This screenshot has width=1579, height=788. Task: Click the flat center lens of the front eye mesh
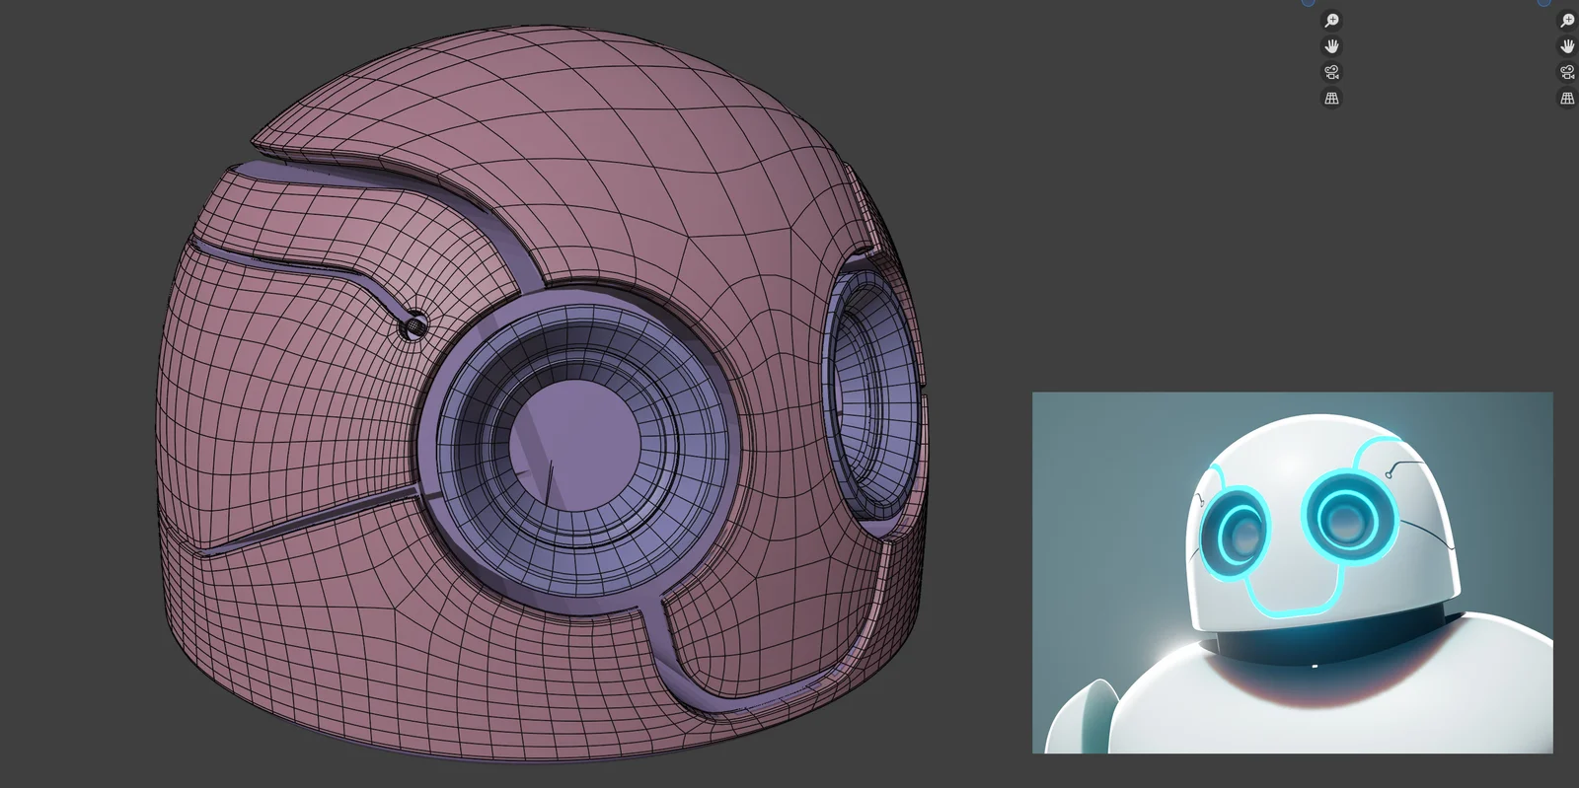coord(576,434)
